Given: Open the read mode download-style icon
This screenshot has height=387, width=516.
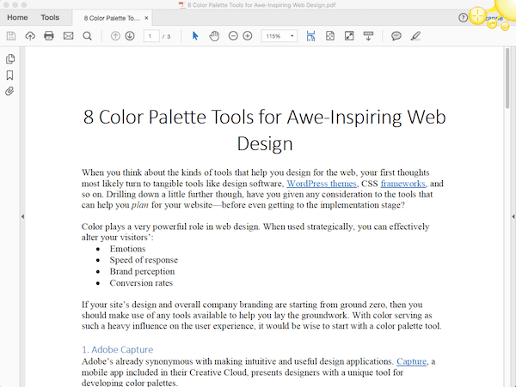Looking at the screenshot, I should click(x=368, y=36).
